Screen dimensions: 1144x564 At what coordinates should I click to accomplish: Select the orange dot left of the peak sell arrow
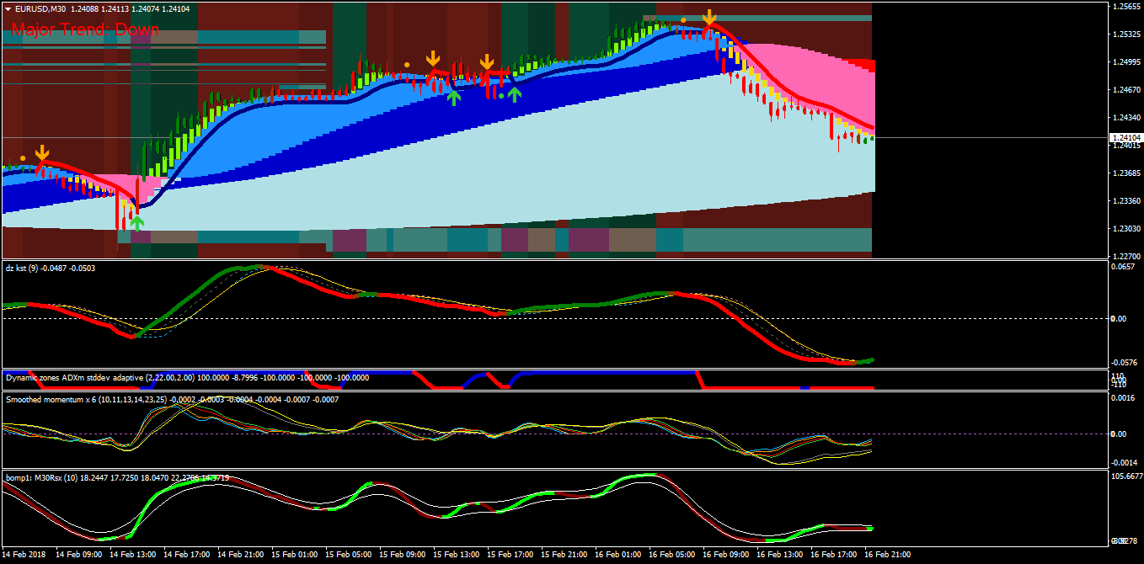683,20
